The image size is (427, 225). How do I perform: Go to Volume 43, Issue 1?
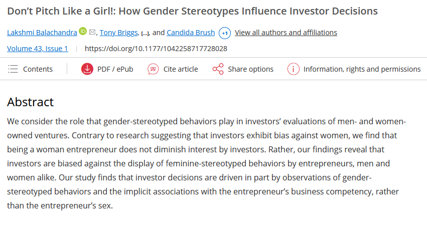(38, 49)
